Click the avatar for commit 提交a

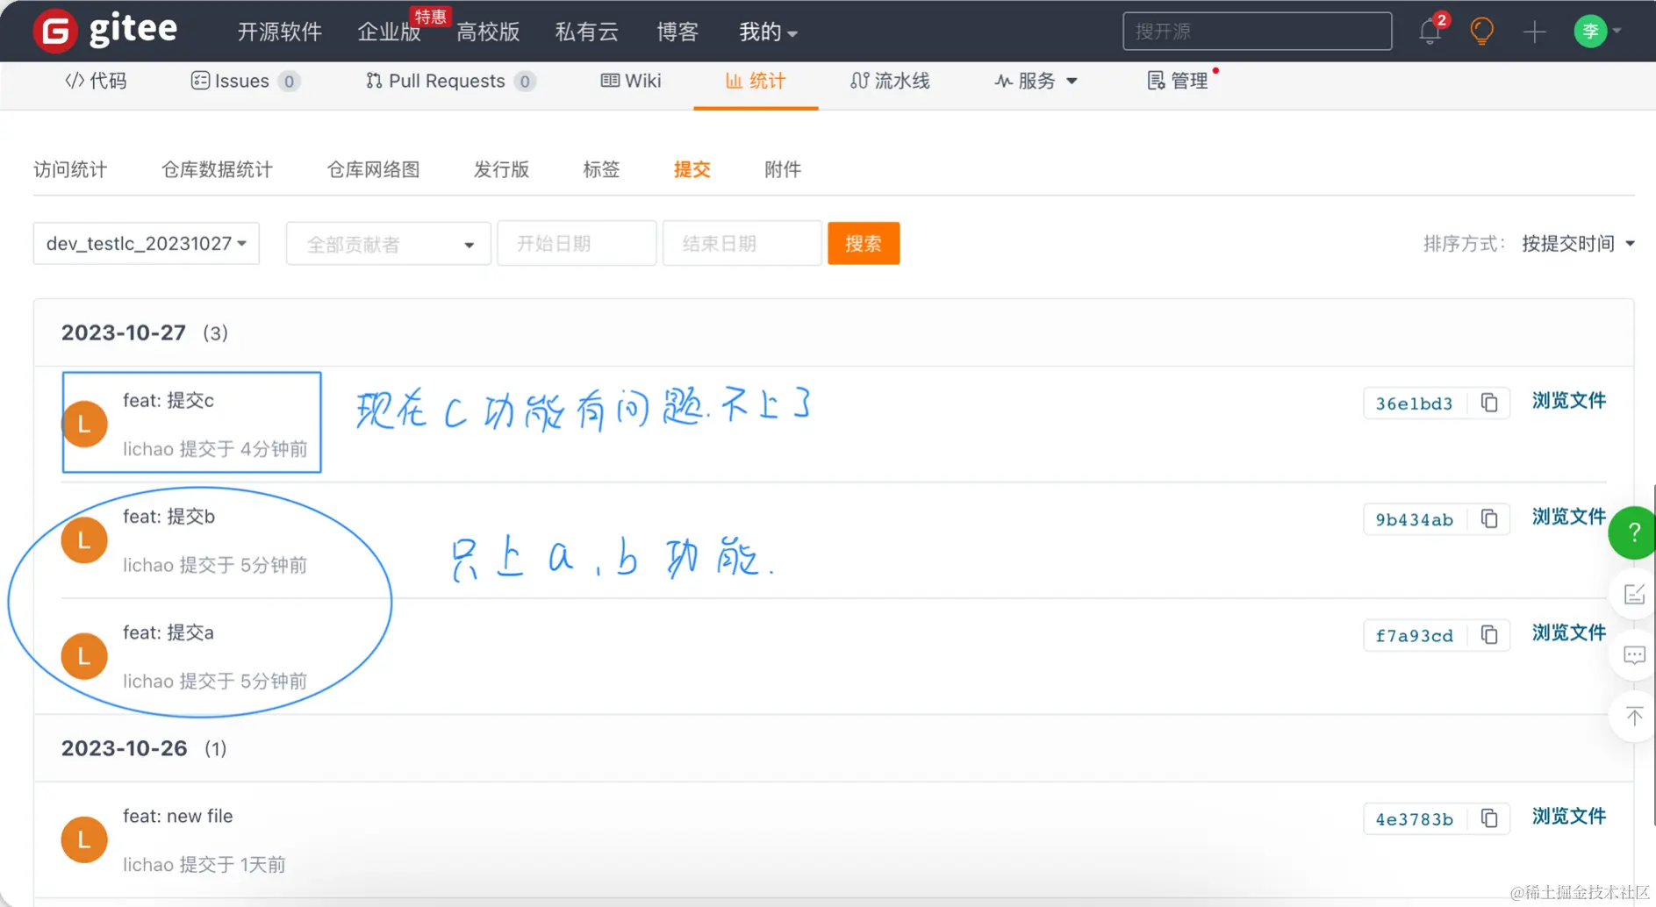pos(84,656)
